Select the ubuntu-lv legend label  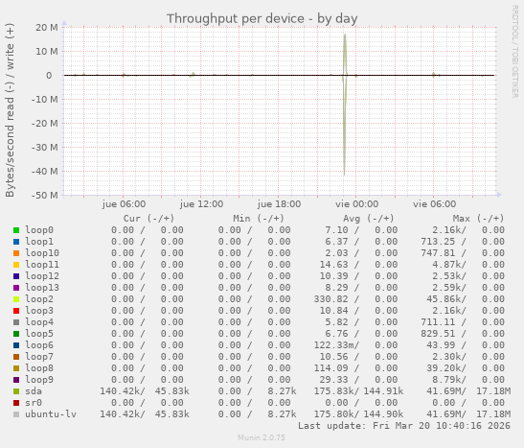[51, 414]
